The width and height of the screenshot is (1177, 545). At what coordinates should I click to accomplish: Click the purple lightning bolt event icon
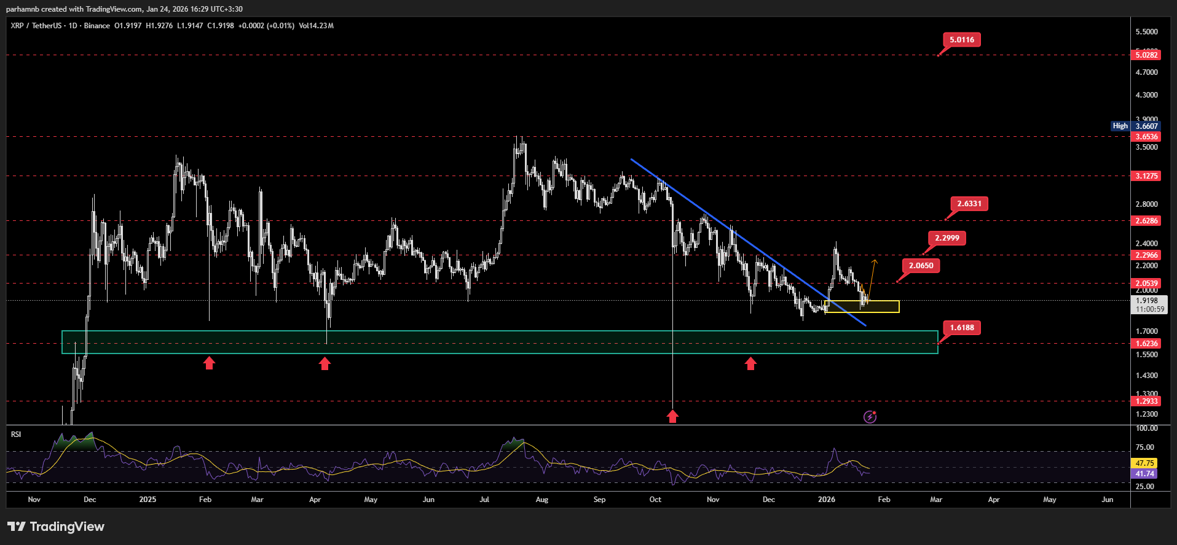(x=870, y=417)
